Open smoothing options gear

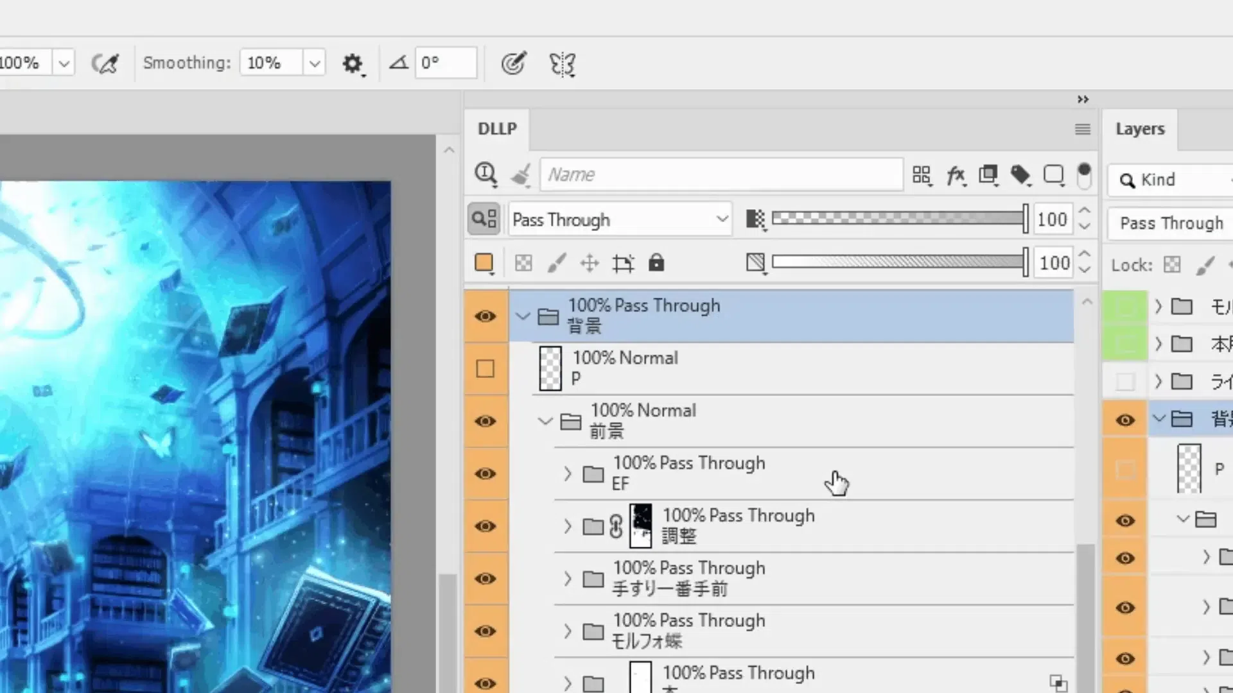point(353,64)
